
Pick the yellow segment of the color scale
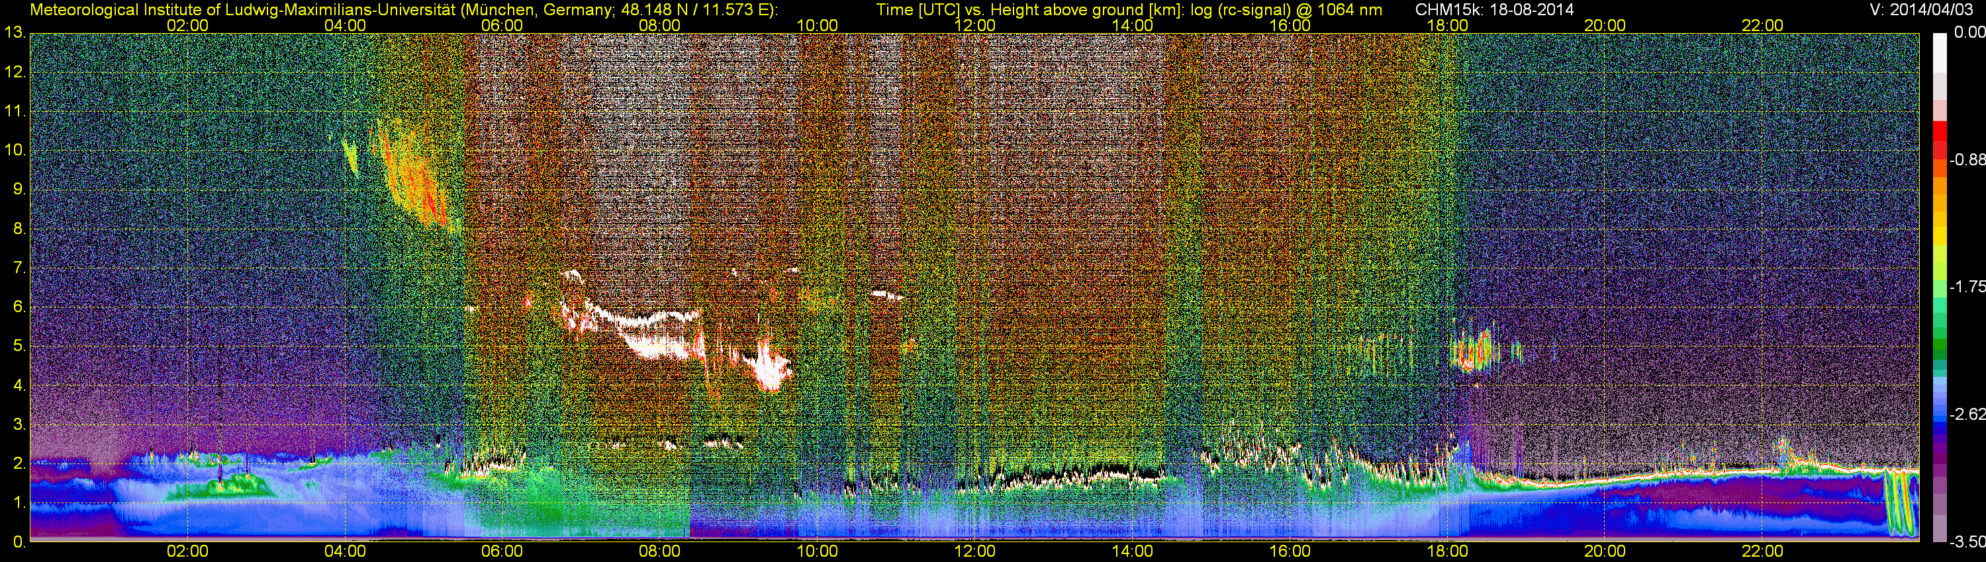click(1939, 237)
